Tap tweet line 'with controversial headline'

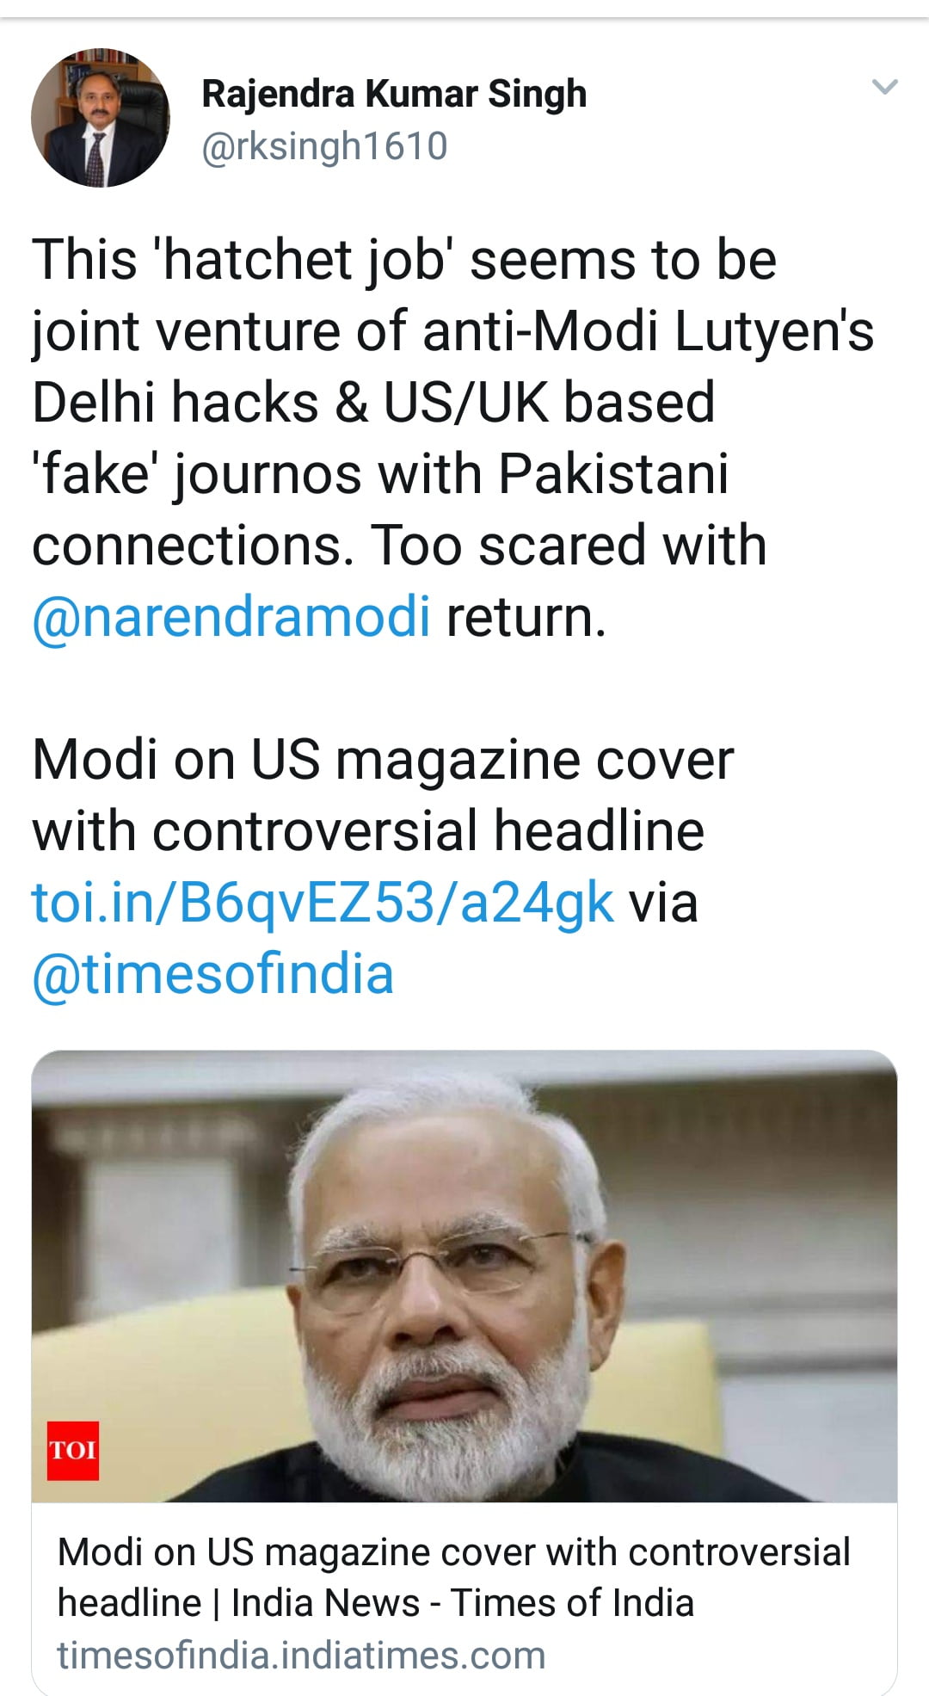click(x=368, y=831)
